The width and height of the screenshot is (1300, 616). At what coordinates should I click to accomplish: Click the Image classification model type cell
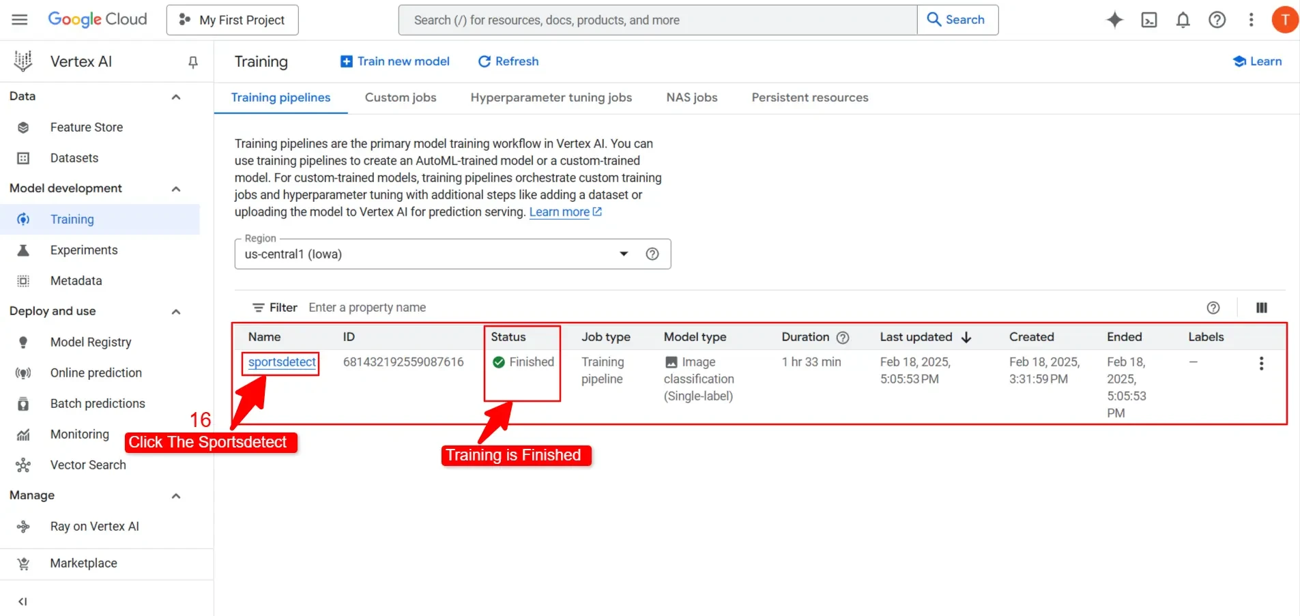tap(699, 379)
